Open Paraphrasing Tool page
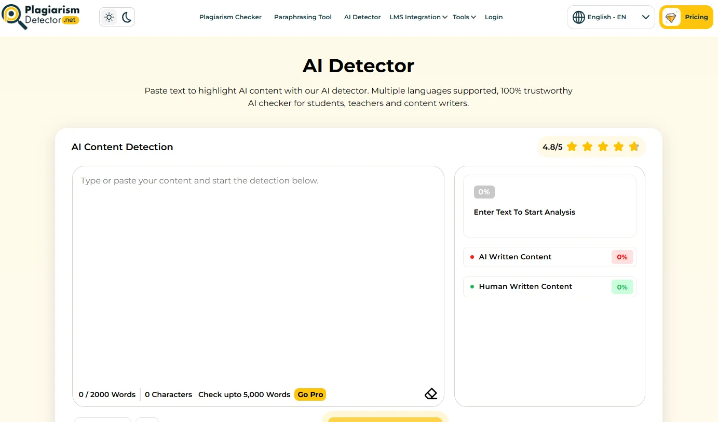Viewport: 718px width, 422px height. pos(303,17)
